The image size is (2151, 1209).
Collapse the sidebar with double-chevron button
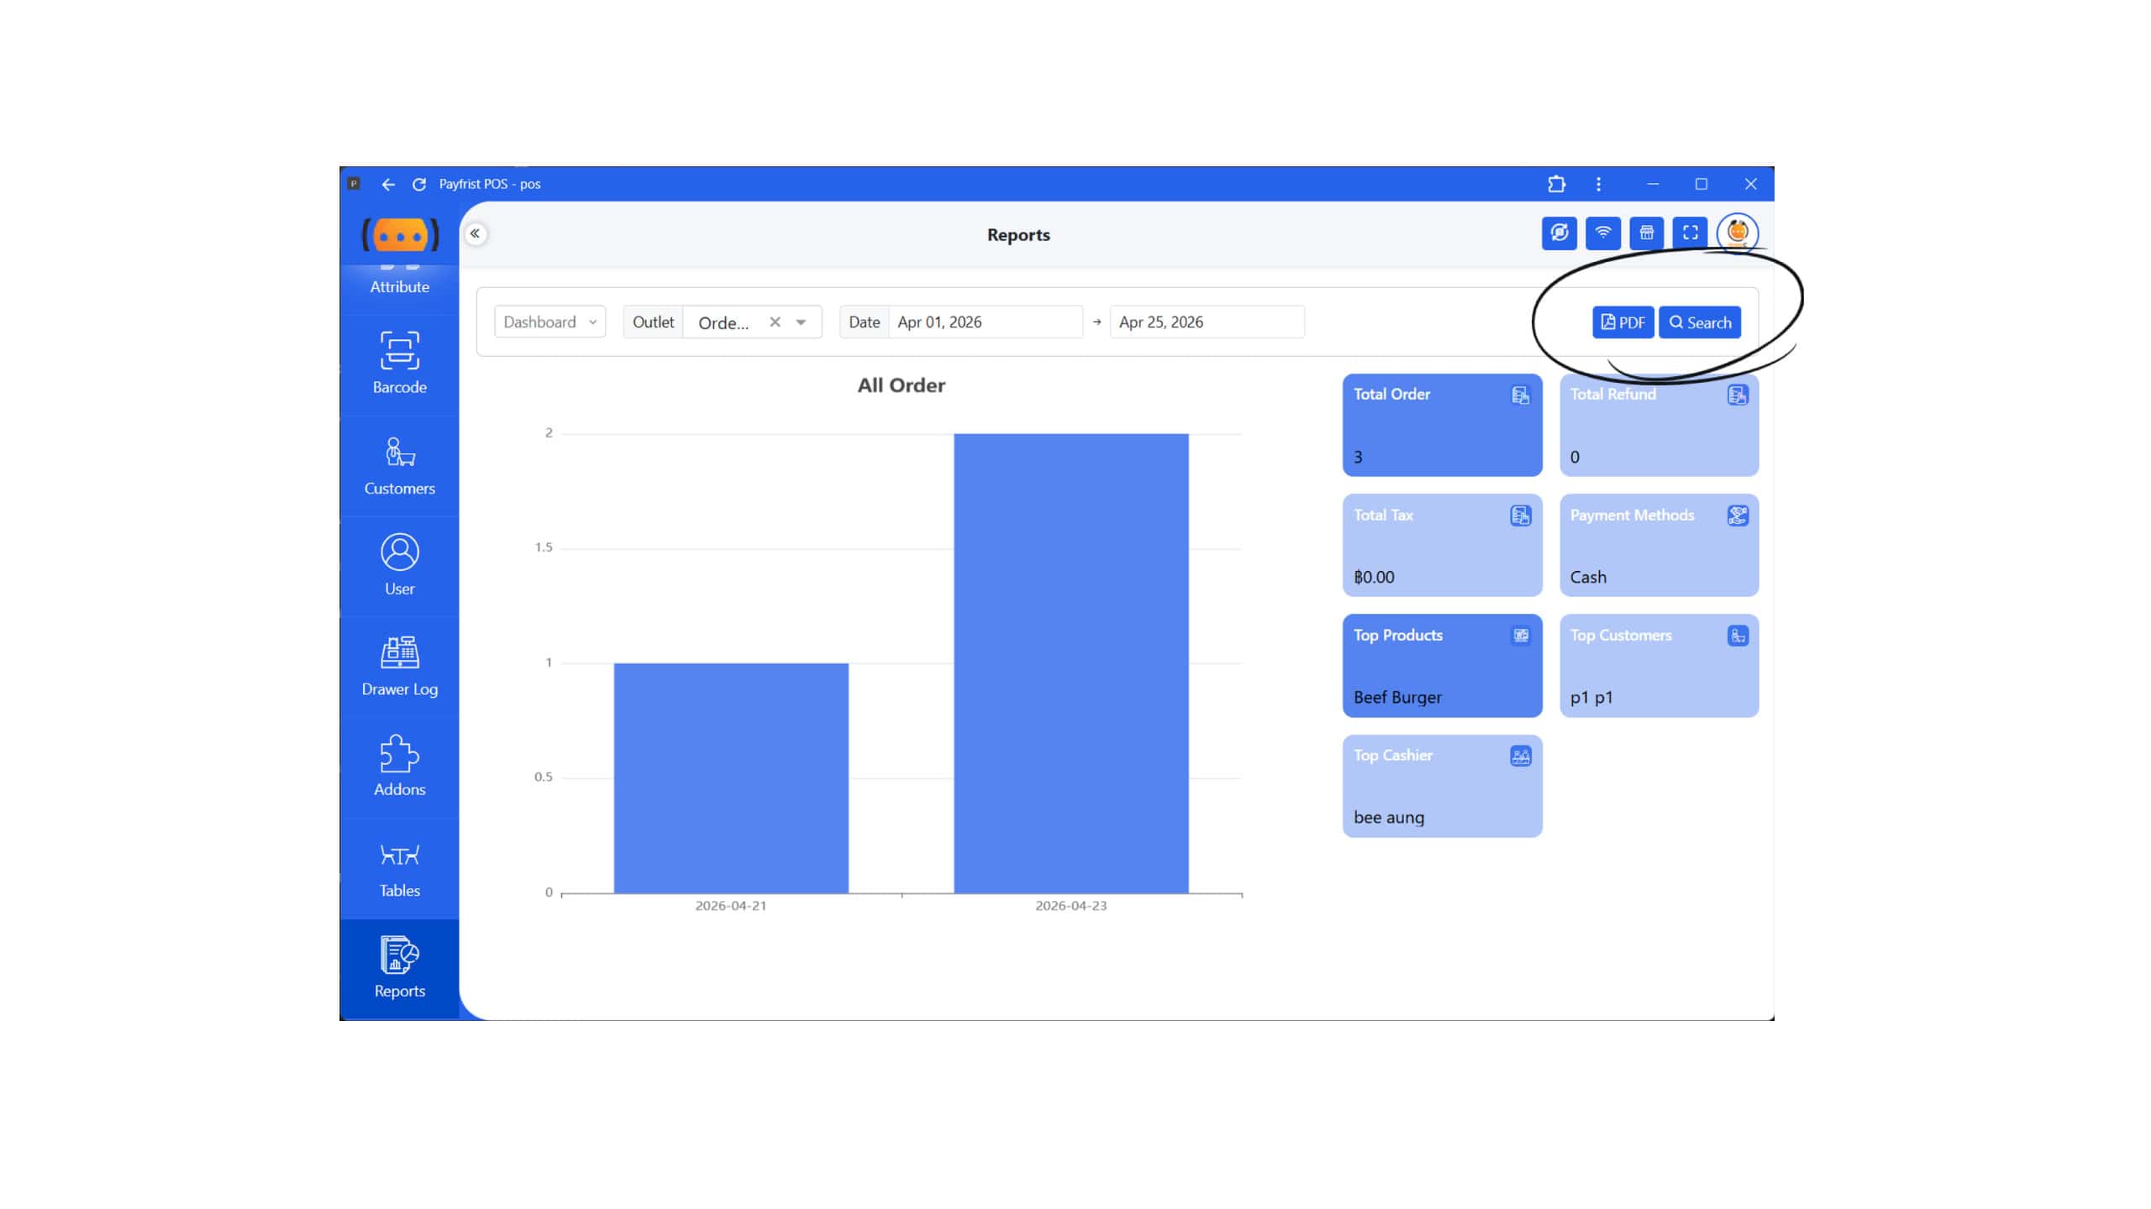tap(476, 233)
